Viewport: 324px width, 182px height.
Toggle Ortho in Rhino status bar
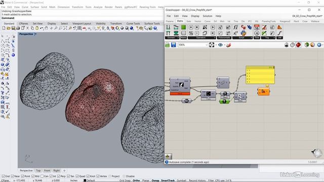click(x=136, y=180)
